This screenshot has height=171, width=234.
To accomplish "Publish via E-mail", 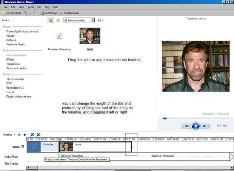I will tap(10, 92).
